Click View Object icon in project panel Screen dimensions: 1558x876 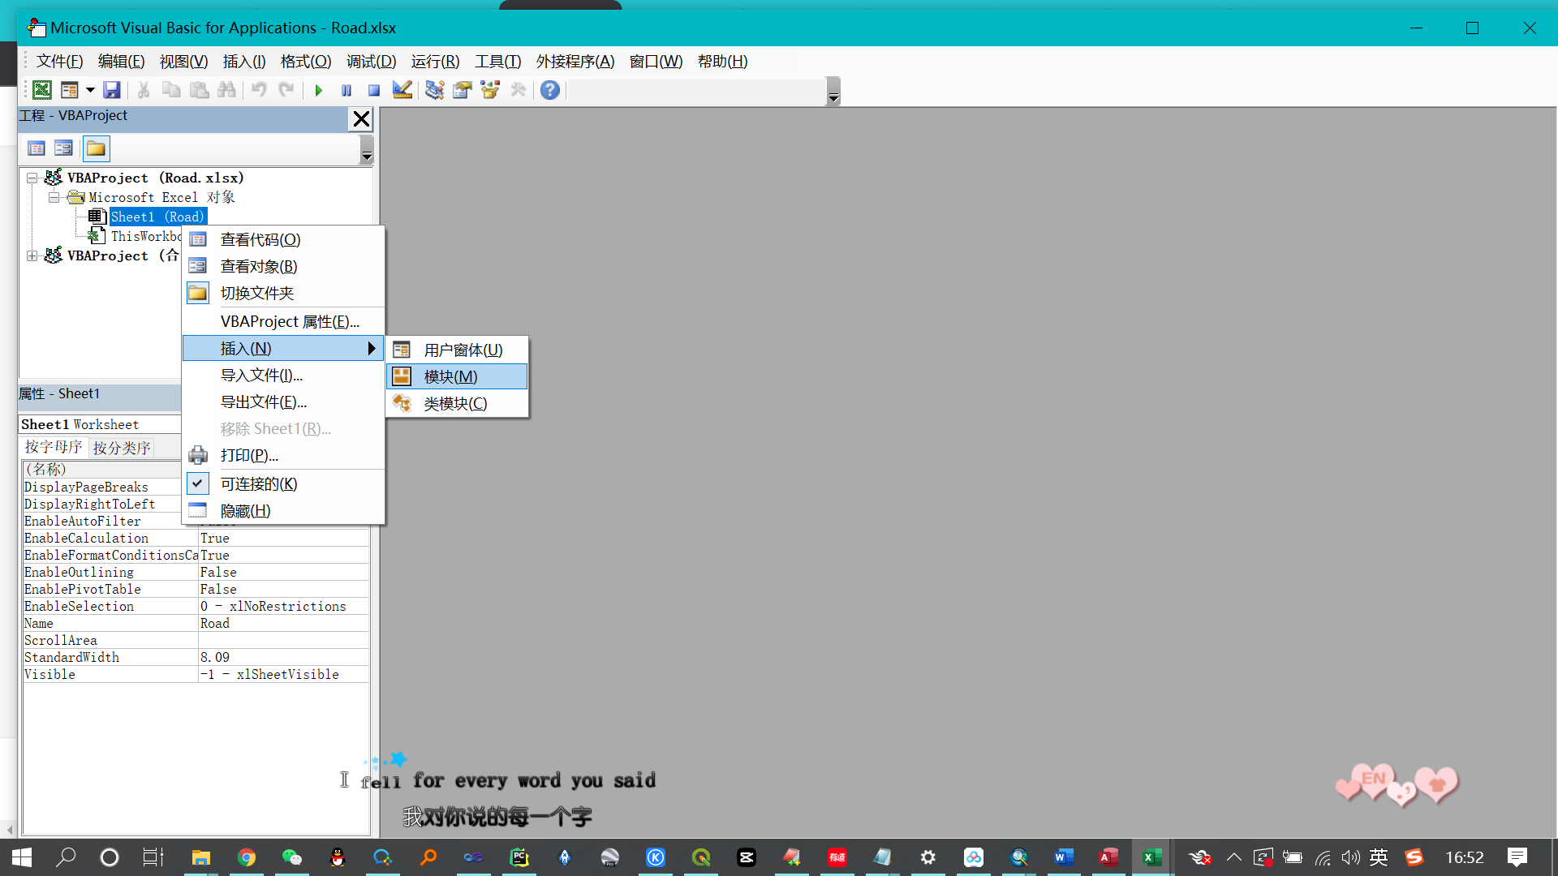coord(63,148)
